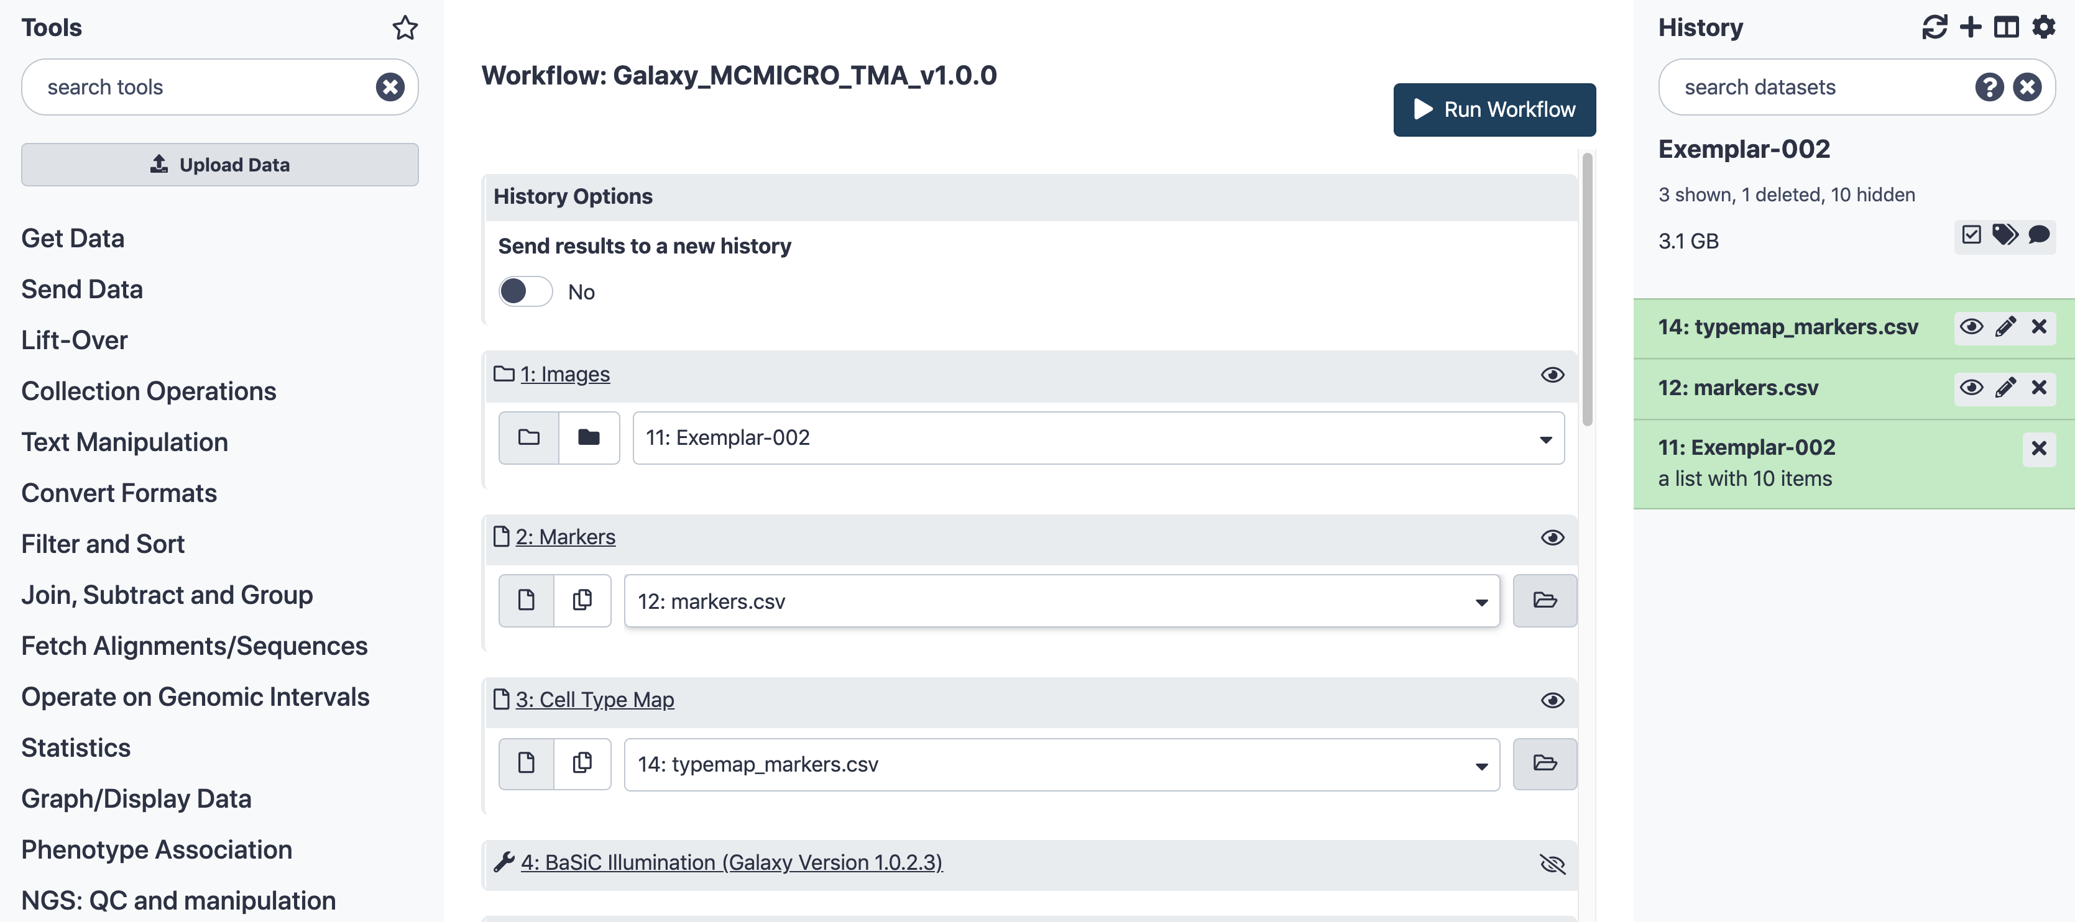Browse datasets for Cell Type Map input
2075x922 pixels.
coord(1544,764)
